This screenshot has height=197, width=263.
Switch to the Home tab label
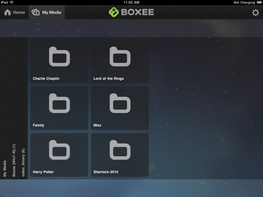click(x=19, y=12)
